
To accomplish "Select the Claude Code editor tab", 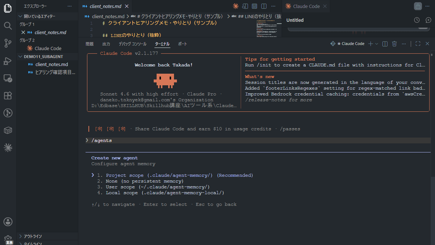I will 306,6.
